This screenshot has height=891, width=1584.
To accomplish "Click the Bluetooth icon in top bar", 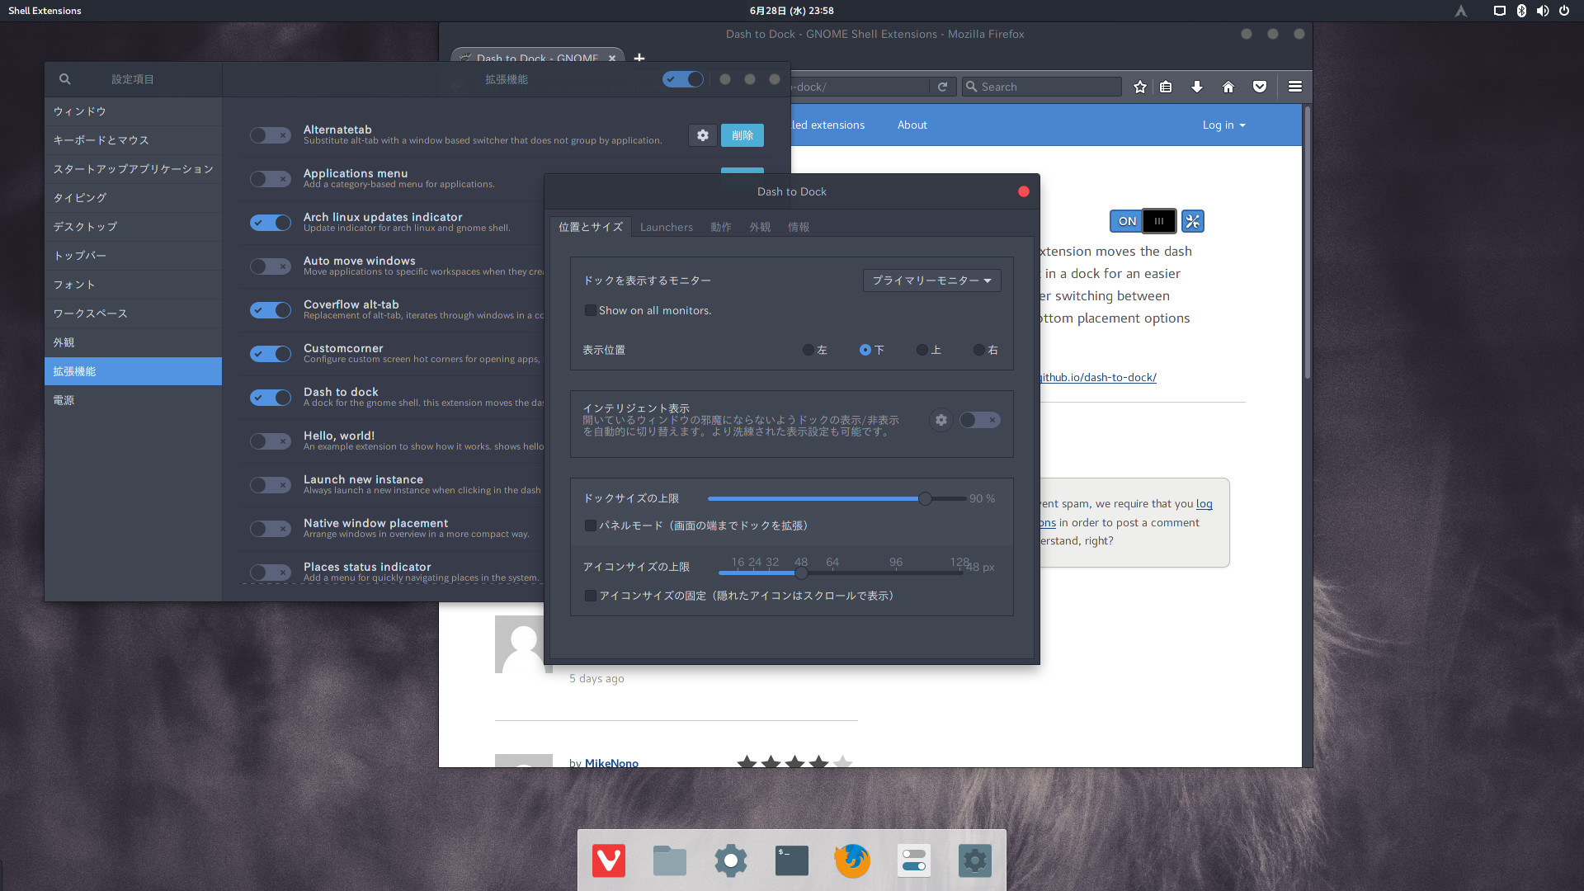I will tap(1521, 11).
